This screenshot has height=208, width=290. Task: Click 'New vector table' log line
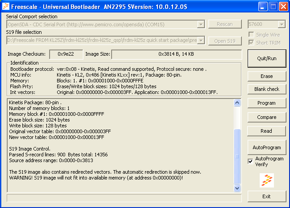(57, 137)
